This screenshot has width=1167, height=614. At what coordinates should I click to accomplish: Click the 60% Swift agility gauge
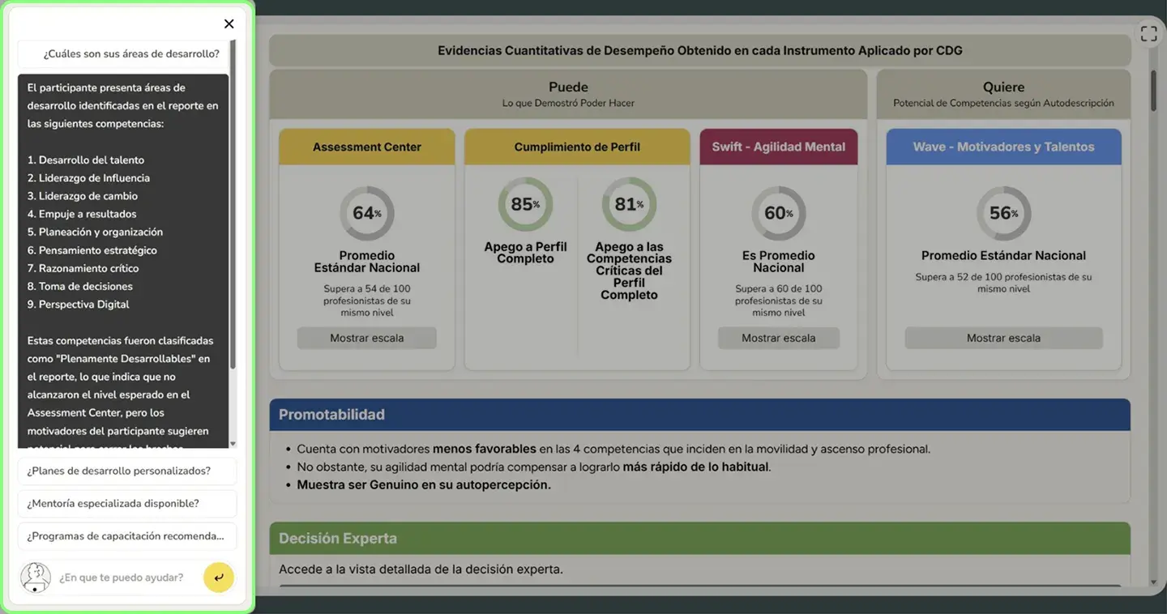(x=779, y=213)
